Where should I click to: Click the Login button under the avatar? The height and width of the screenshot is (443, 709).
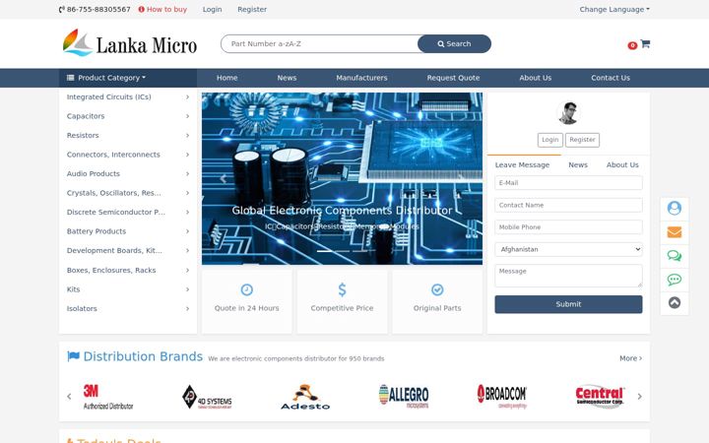(549, 140)
